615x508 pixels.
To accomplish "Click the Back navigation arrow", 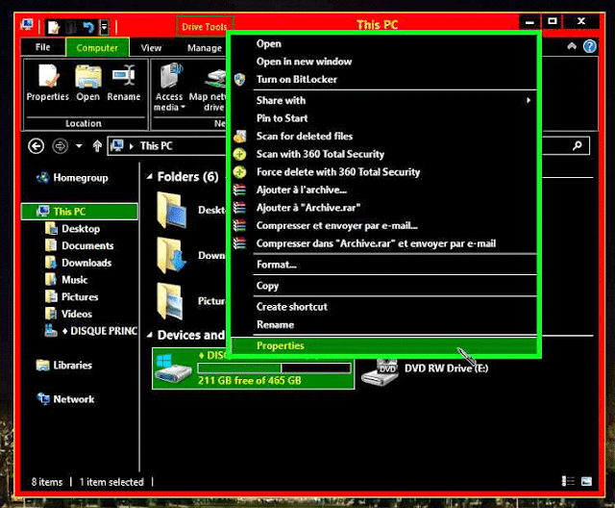I will tap(37, 146).
